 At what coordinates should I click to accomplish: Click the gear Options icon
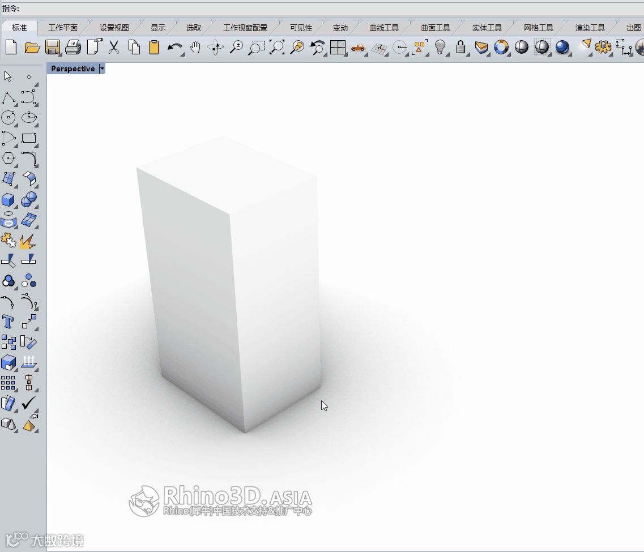pyautogui.click(x=603, y=48)
